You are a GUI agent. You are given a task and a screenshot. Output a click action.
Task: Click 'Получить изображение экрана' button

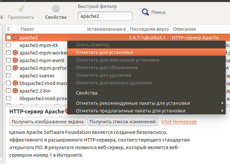[x=48, y=122]
